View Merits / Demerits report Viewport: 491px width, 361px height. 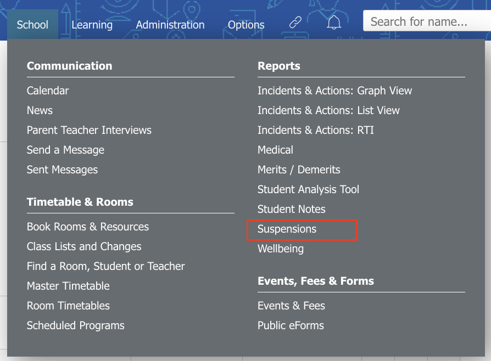(299, 170)
